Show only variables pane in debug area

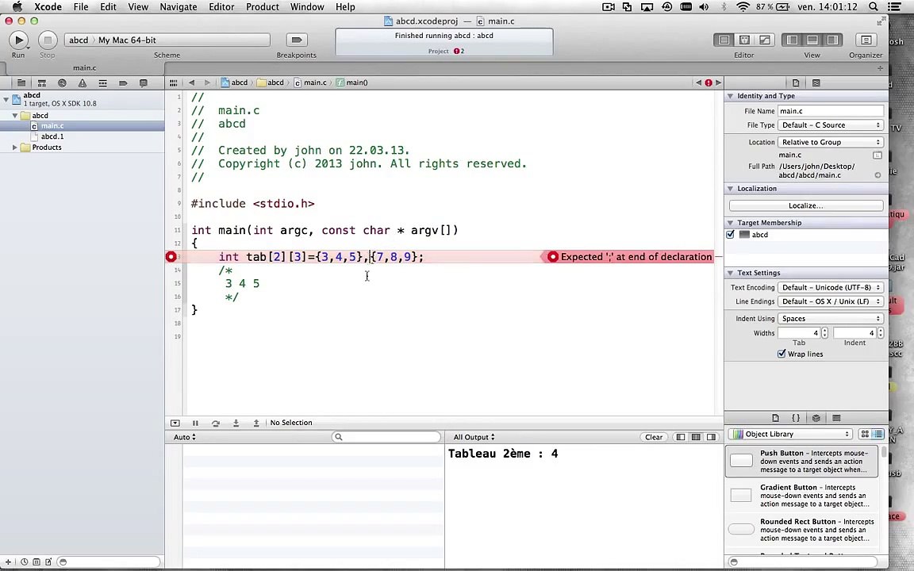680,437
